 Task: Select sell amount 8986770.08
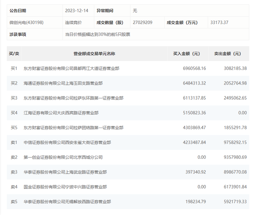point(235,172)
